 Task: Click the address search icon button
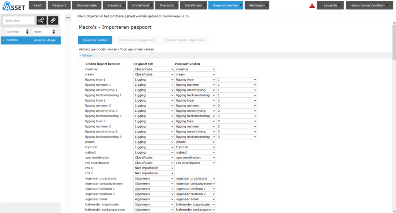pyautogui.click(x=41, y=21)
